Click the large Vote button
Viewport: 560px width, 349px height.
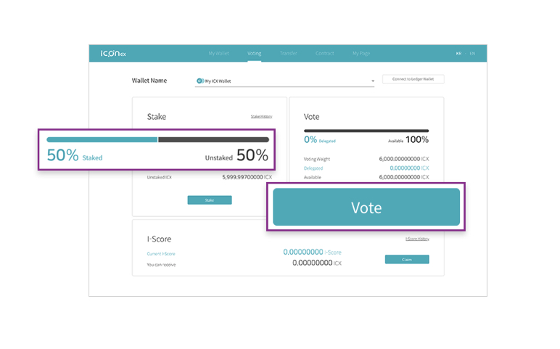[366, 208]
